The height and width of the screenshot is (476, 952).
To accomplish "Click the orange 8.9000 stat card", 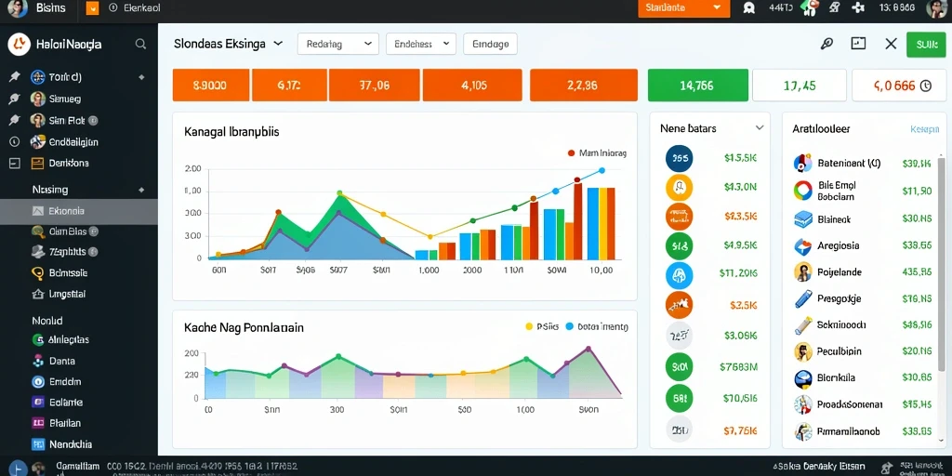I will click(211, 85).
